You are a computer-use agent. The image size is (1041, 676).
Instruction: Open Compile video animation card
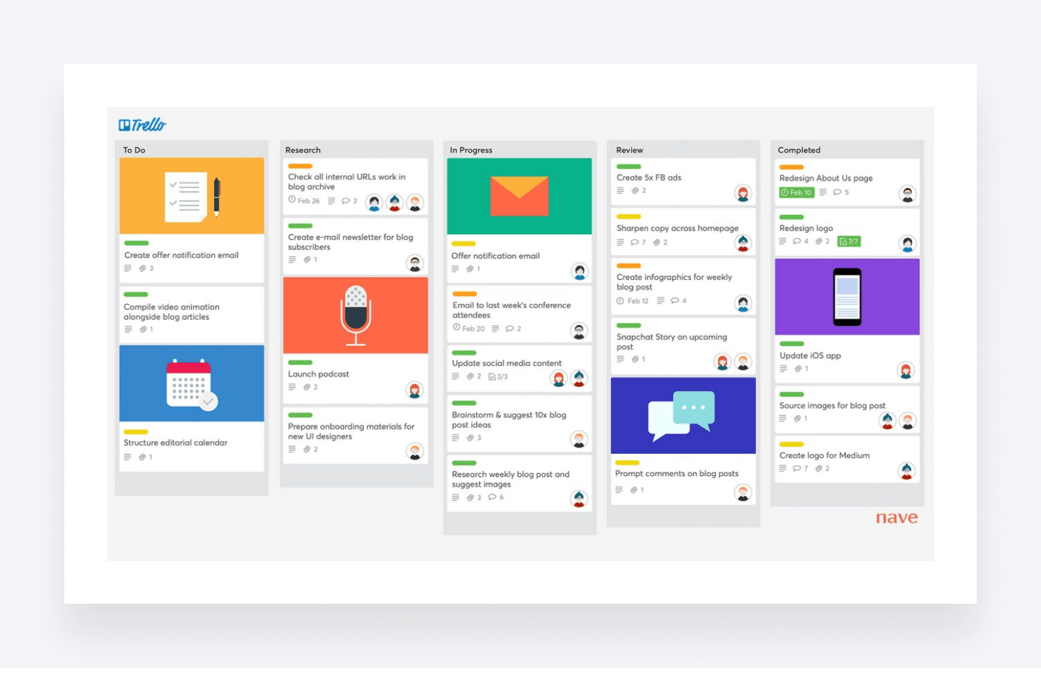171,312
